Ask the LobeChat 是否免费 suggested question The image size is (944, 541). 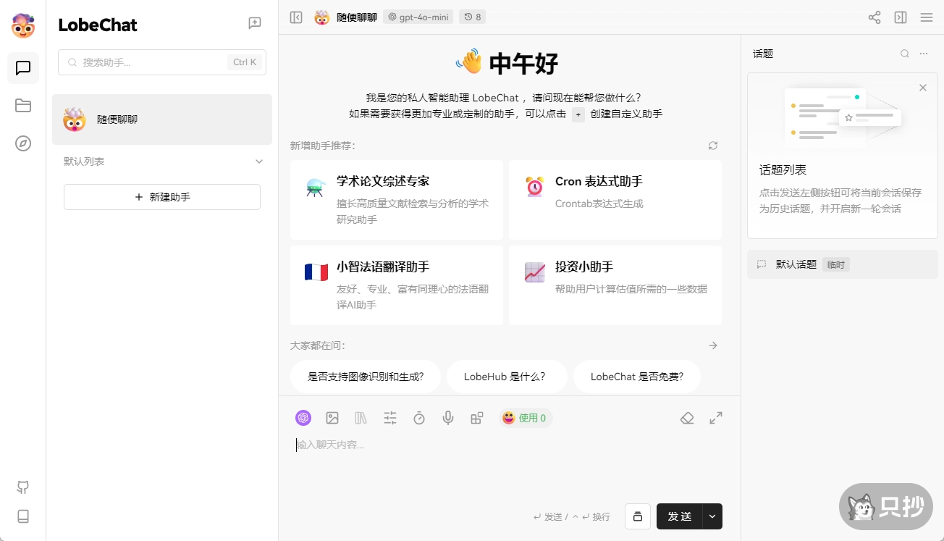(x=637, y=377)
